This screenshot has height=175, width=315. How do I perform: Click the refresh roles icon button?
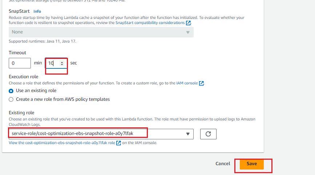[208, 134]
